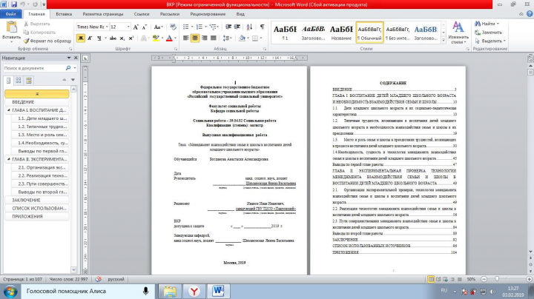
Task: Open line spacing dropdown
Action: [x=227, y=38]
